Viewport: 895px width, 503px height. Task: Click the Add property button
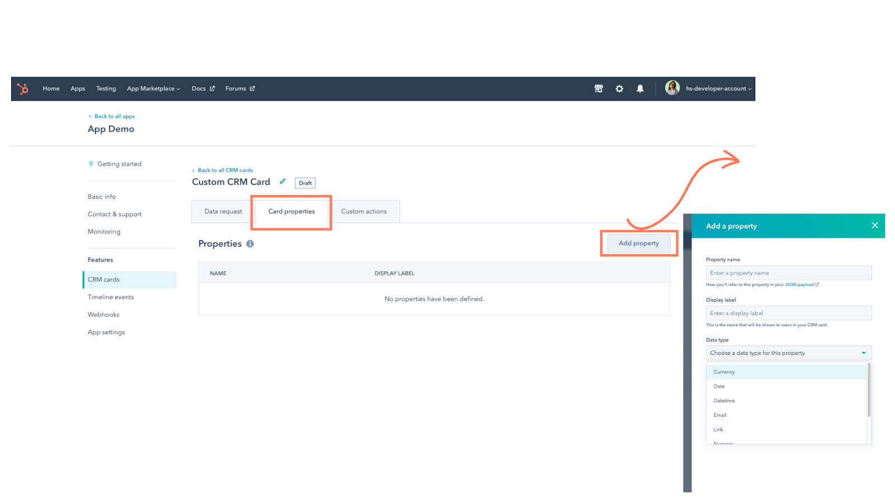638,243
